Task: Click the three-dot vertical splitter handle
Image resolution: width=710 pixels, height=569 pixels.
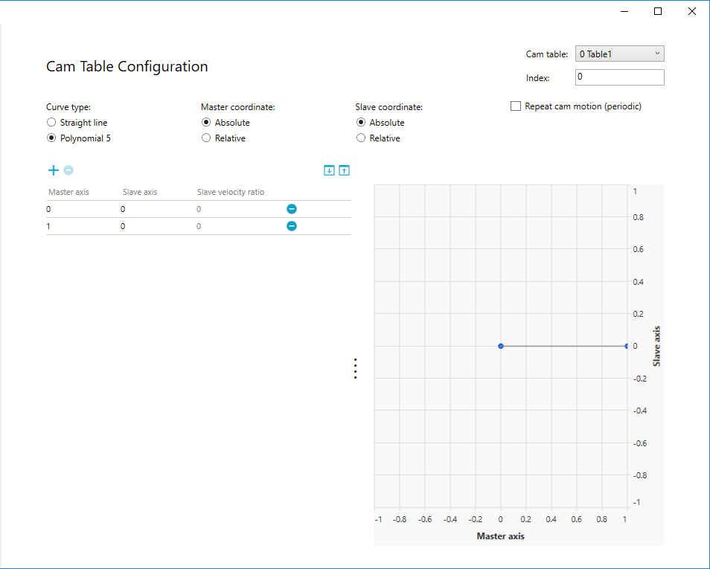Action: click(x=356, y=369)
